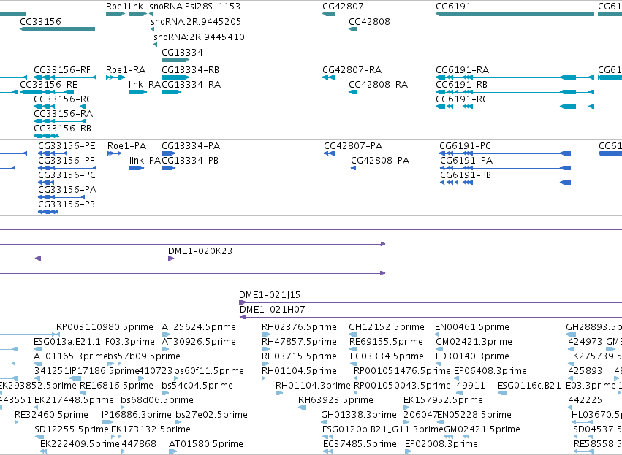The width and height of the screenshot is (622, 455).
Task: Open the CG42808-RA transcript label
Action: coord(378,85)
